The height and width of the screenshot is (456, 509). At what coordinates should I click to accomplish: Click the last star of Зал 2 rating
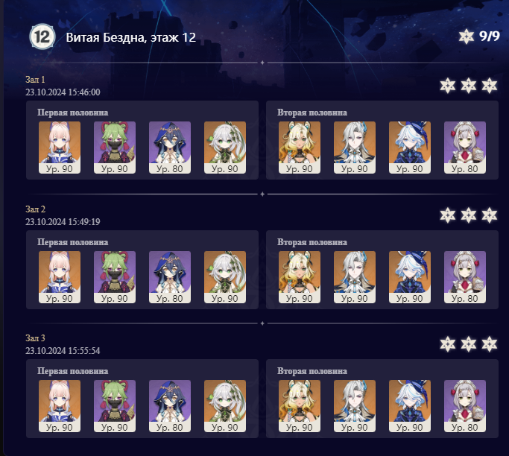coord(489,215)
